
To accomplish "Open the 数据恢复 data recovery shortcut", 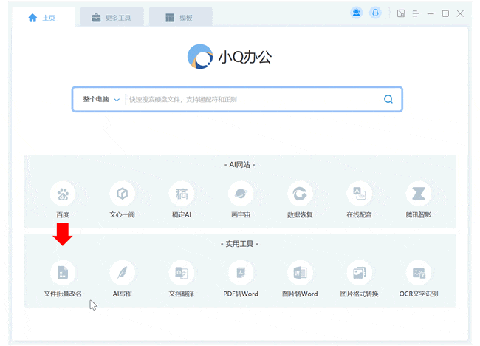I will tap(300, 194).
